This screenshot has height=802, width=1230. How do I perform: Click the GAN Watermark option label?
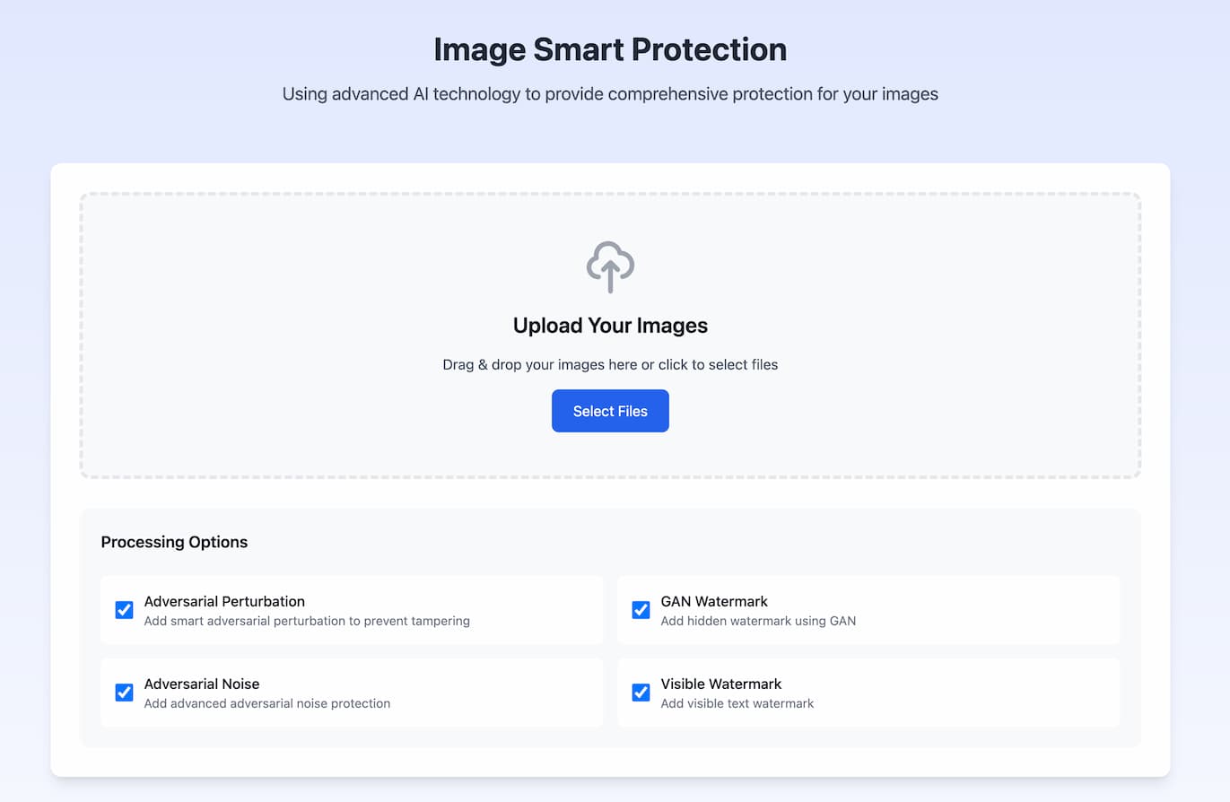(714, 601)
